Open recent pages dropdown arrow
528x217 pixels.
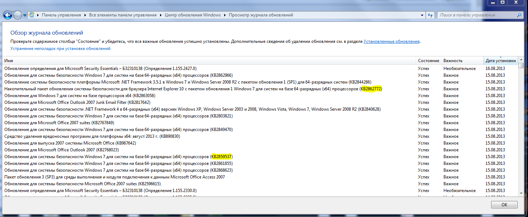pos(25,15)
